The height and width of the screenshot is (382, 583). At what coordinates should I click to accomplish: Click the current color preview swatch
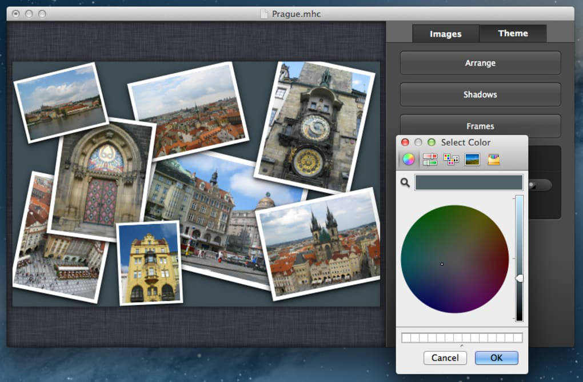(x=469, y=183)
